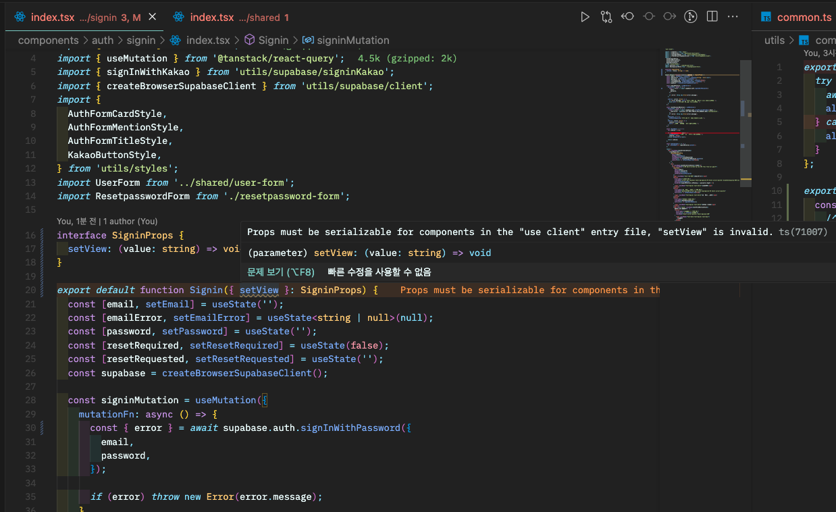Click 'setResetRequested' on line 25
Screen dimensions: 836x512
point(242,359)
